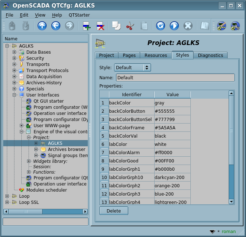Click the empty field below the tree
Screen dimensions: 246x237
pyautogui.click(x=46, y=222)
